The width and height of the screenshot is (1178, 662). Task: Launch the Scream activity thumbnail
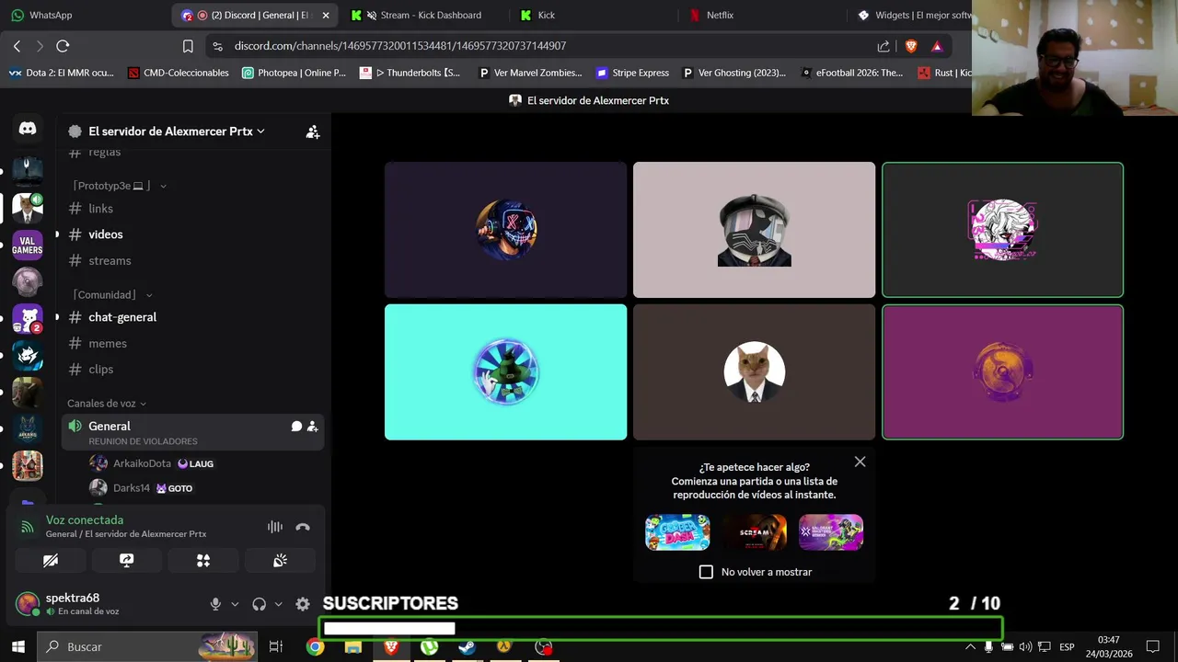755,532
